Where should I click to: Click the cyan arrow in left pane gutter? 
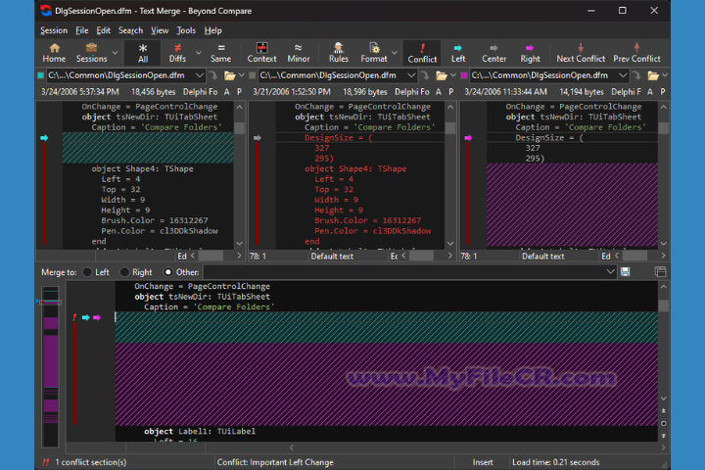[x=44, y=138]
